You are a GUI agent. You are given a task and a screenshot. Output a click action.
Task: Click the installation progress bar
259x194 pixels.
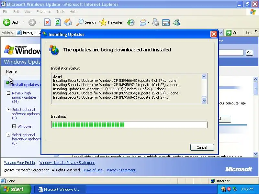coord(129,124)
